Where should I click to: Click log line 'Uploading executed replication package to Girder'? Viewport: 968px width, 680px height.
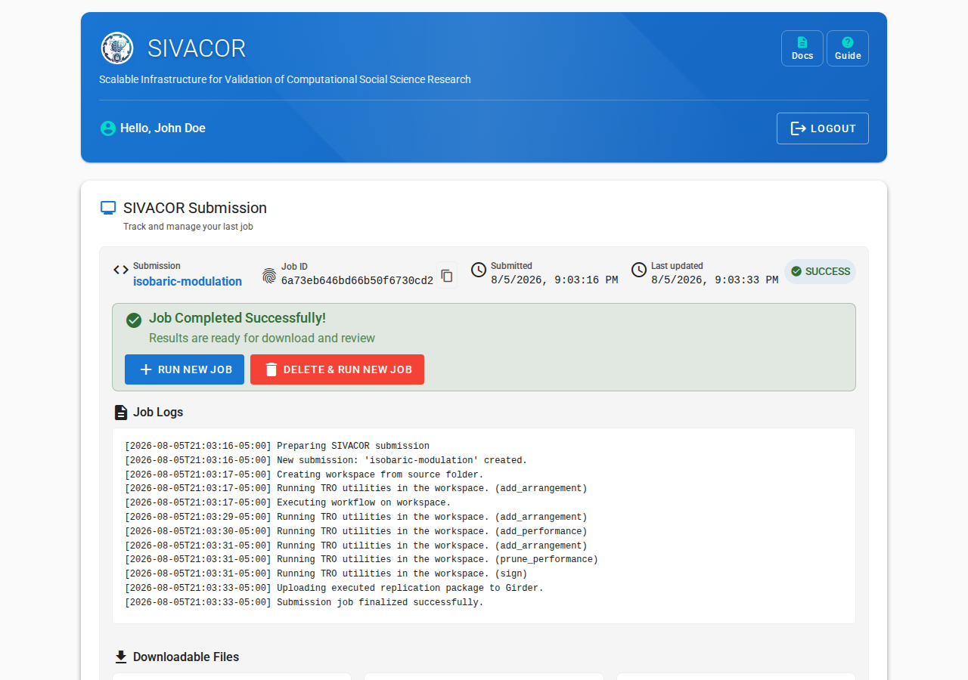[334, 588]
